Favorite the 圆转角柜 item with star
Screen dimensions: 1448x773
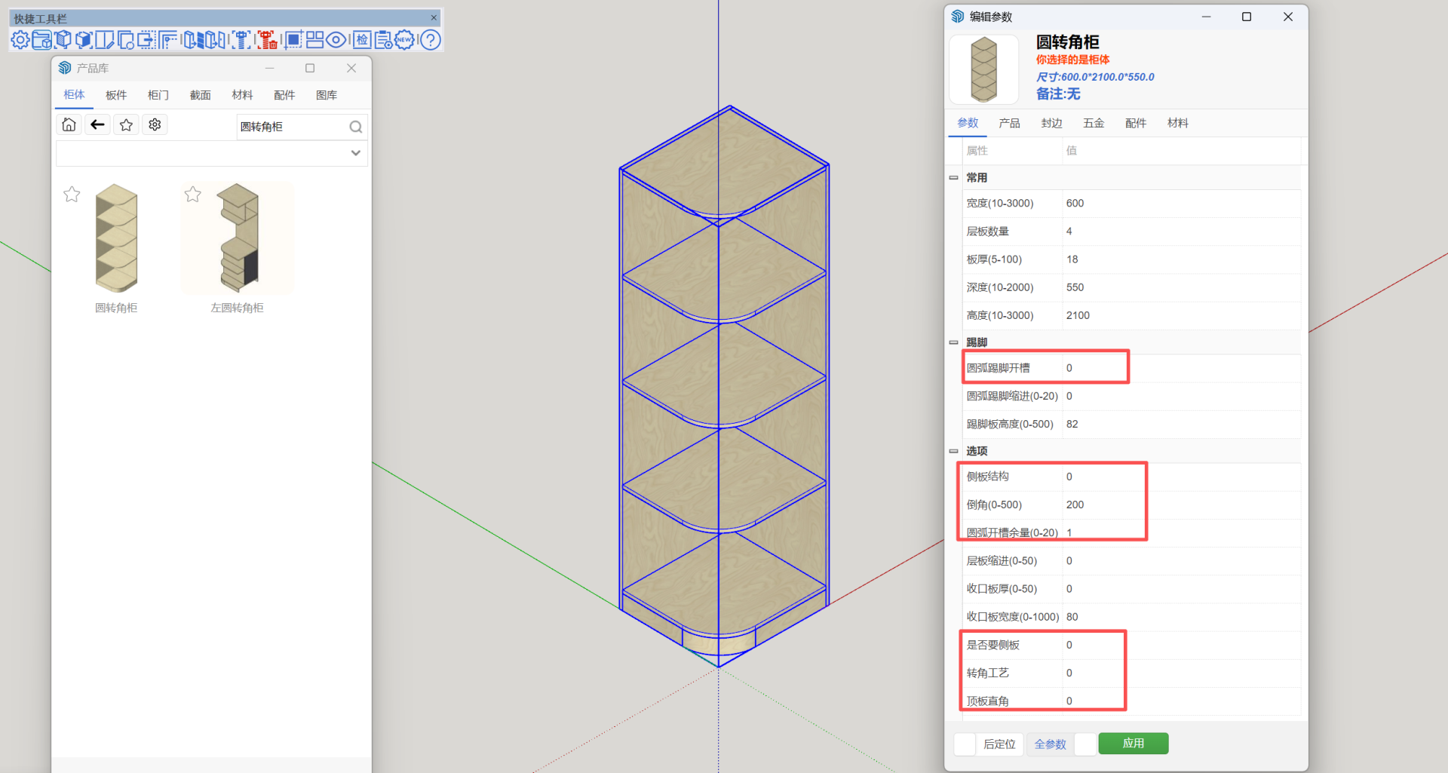coord(72,195)
